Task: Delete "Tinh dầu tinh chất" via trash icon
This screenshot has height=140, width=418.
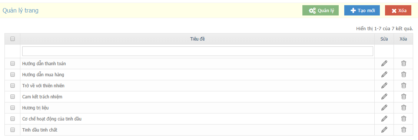Action: tap(404, 130)
